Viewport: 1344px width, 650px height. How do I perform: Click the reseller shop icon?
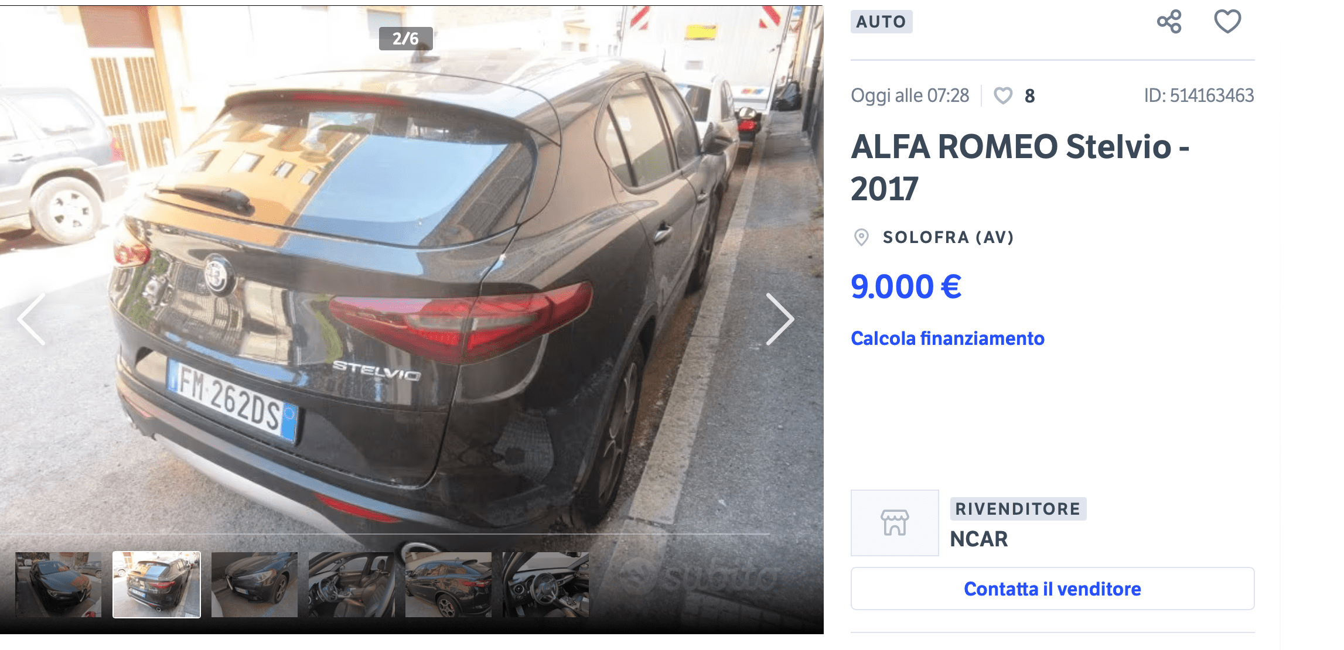[895, 523]
